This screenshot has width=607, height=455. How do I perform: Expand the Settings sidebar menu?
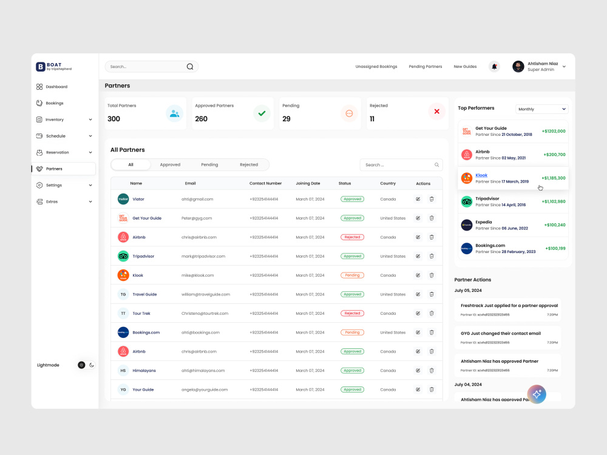coord(90,185)
